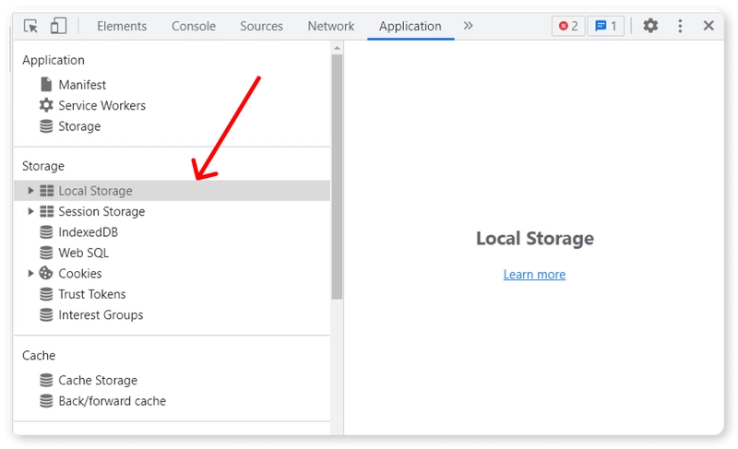Switch to the Elements tab
The width and height of the screenshot is (738, 449).
pyautogui.click(x=122, y=26)
